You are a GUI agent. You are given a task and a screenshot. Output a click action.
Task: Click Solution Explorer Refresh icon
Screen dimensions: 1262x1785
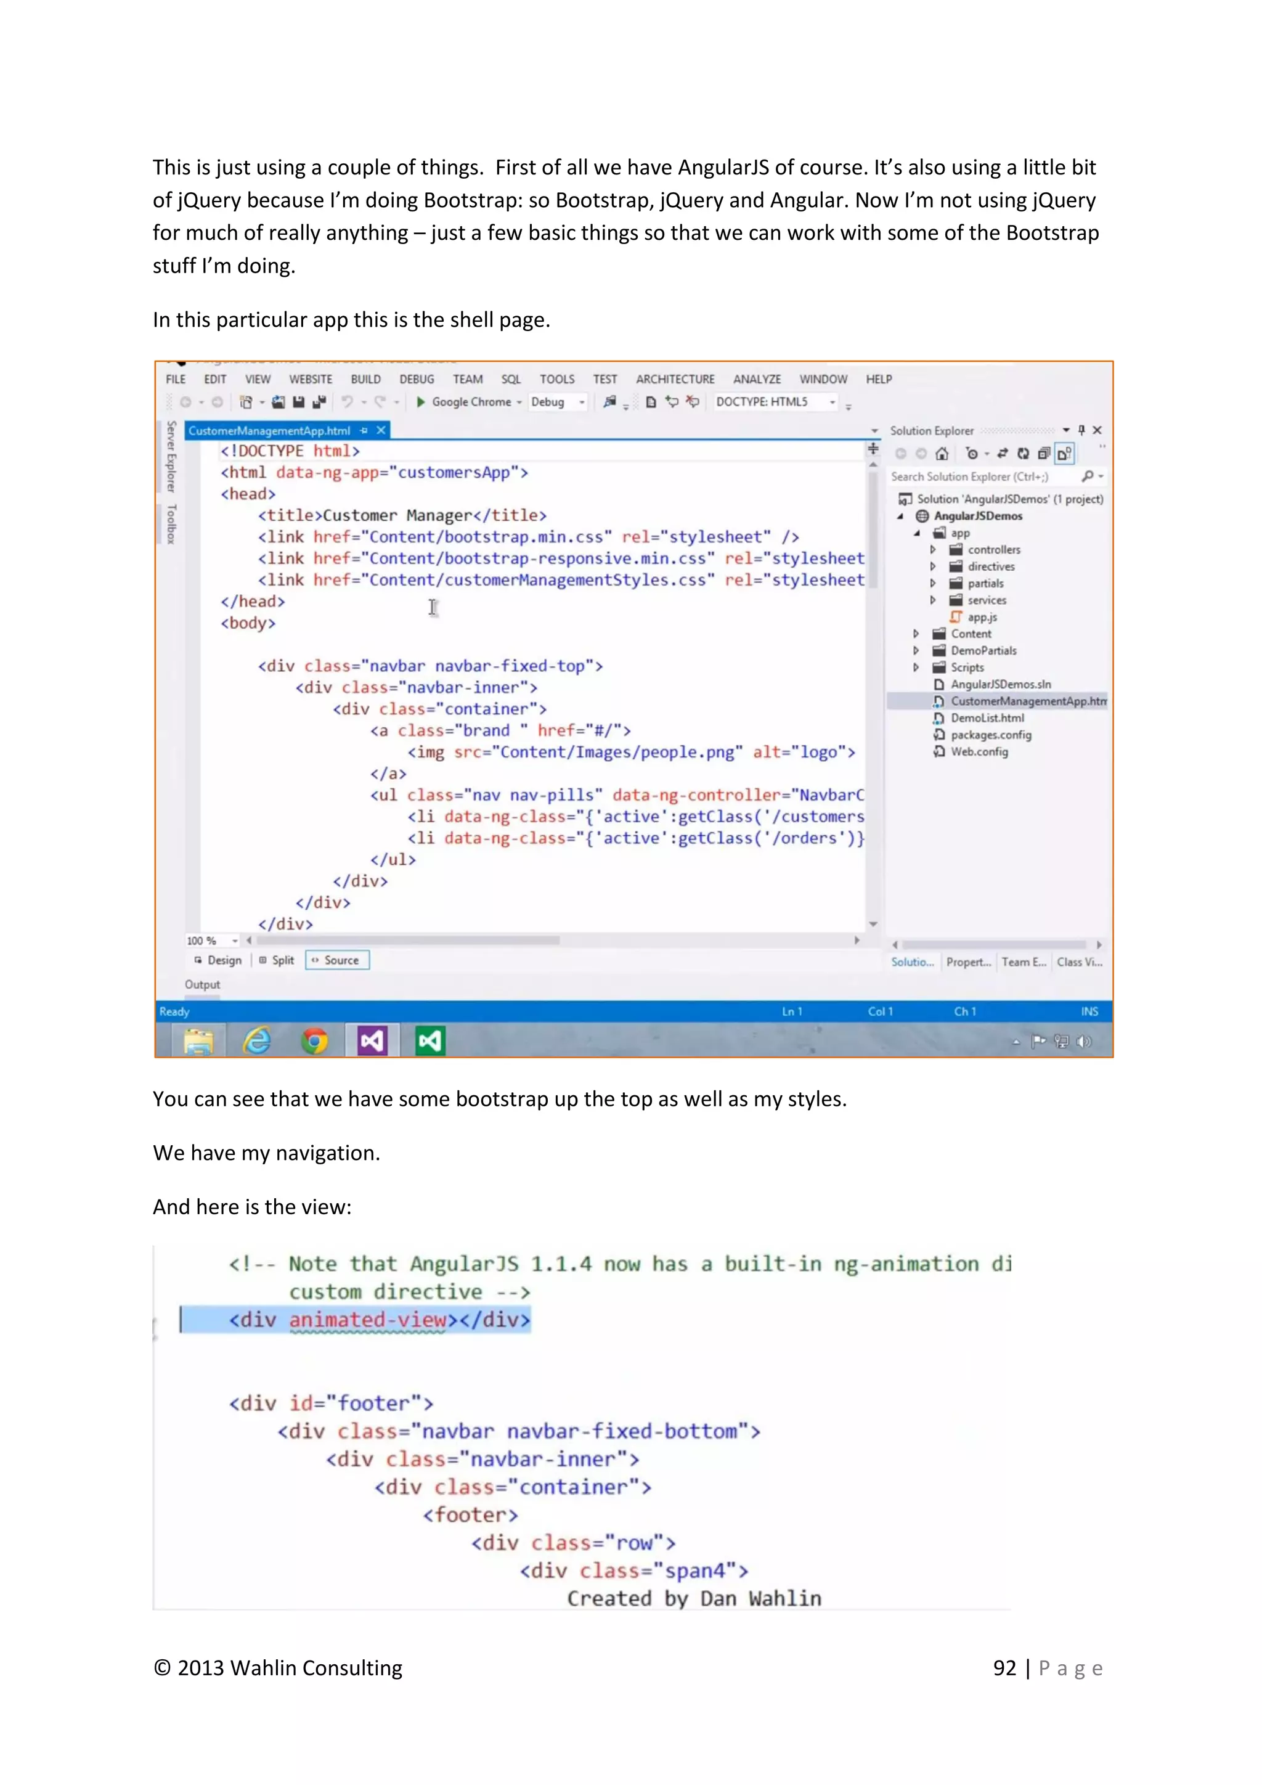(x=1024, y=453)
